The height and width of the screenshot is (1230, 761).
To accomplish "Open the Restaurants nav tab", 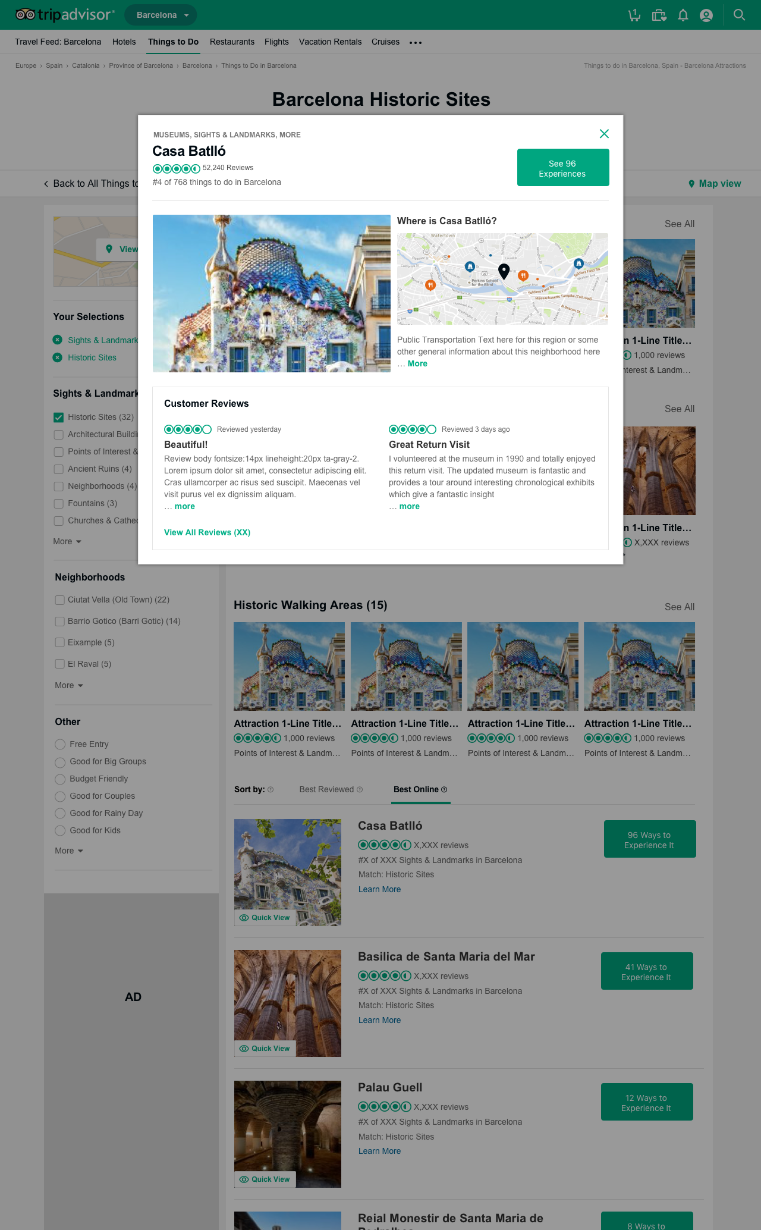I will pos(232,42).
